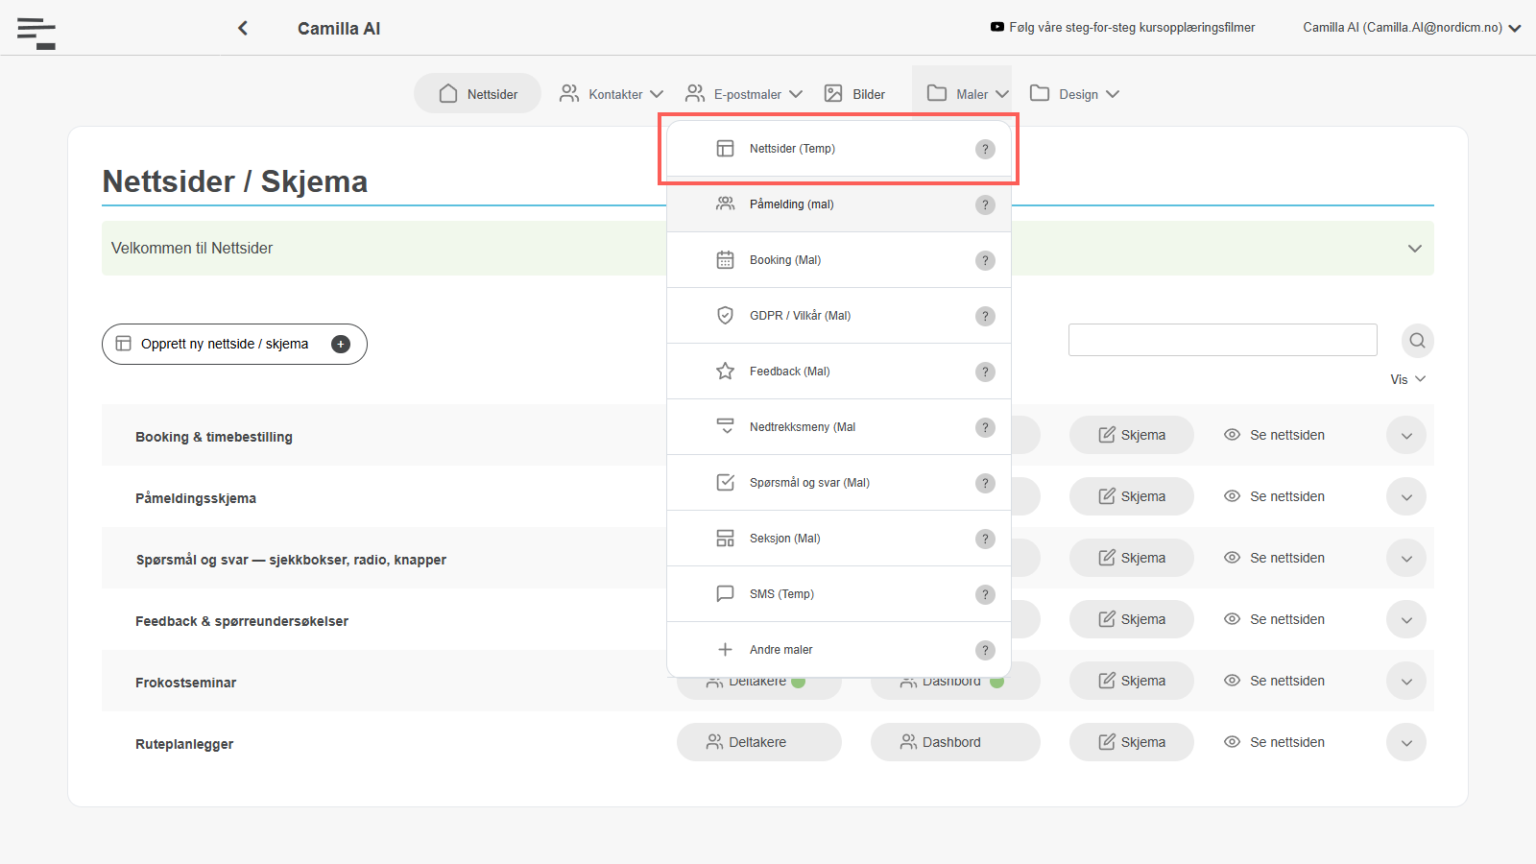The height and width of the screenshot is (864, 1536).
Task: Open Skjema for Booking & timebestilling
Action: pos(1132,435)
